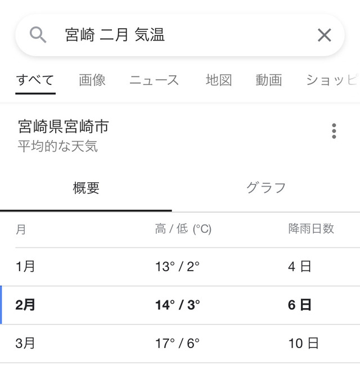
Task: Open the ニュース tab
Action: 154,80
